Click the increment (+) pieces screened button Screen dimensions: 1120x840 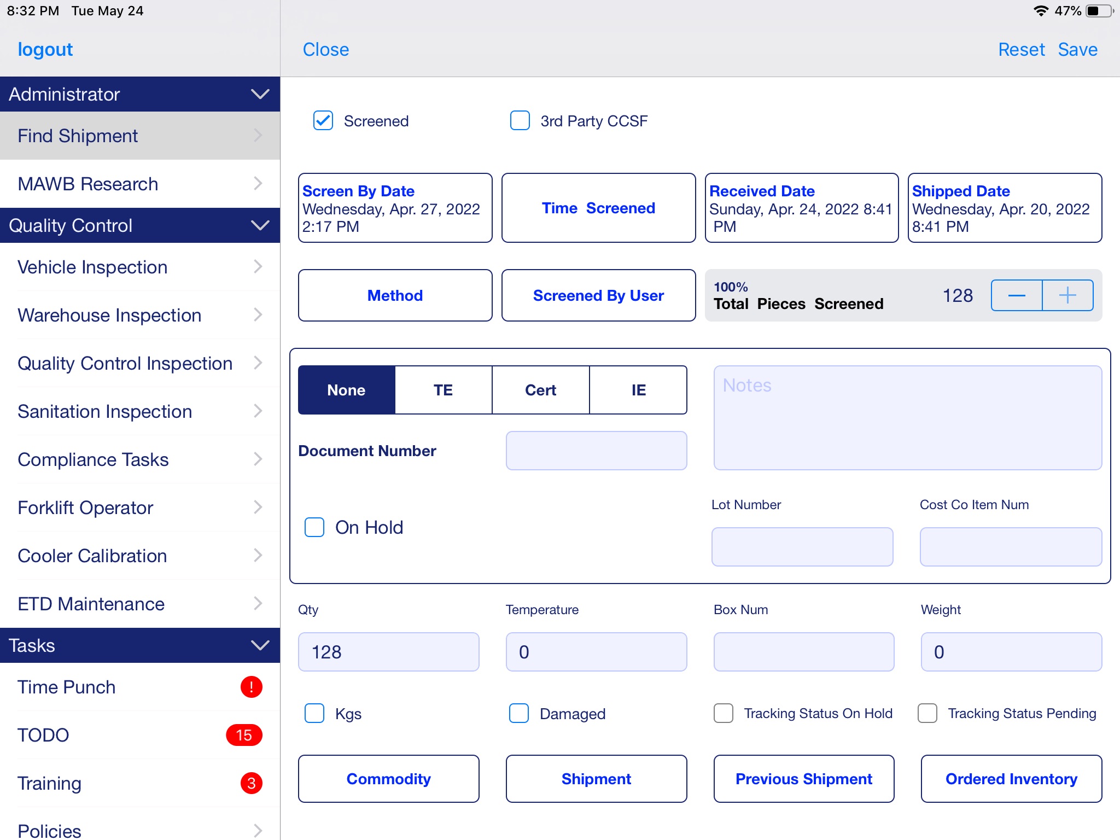tap(1066, 295)
